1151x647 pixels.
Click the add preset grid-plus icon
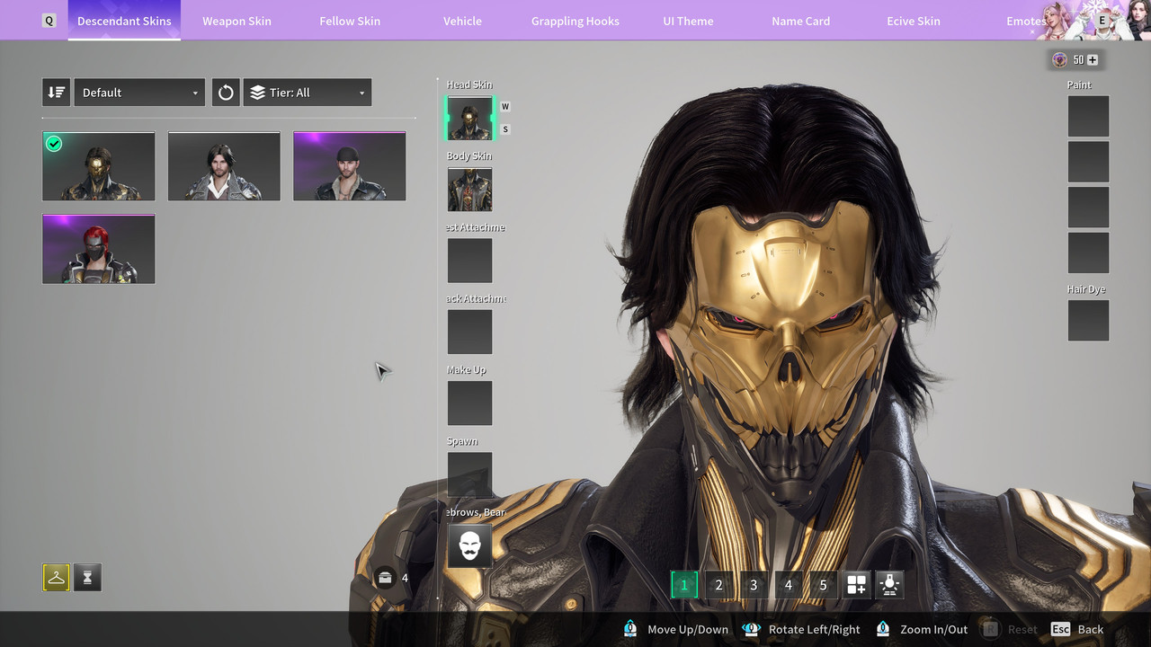pos(857,585)
